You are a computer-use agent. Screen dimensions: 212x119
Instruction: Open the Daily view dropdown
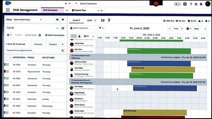(200, 29)
